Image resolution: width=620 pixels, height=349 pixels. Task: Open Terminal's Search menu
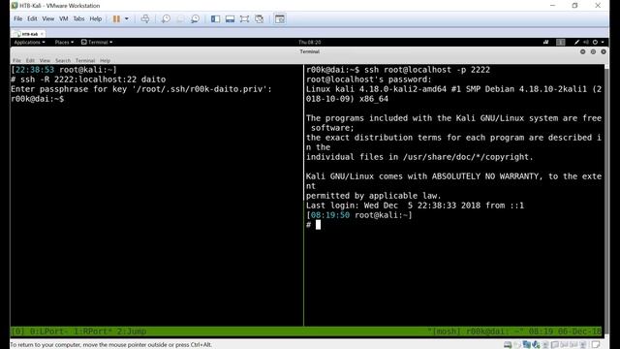(63, 60)
